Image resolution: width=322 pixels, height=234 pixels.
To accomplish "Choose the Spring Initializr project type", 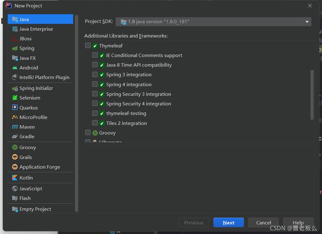I will point(41,88).
